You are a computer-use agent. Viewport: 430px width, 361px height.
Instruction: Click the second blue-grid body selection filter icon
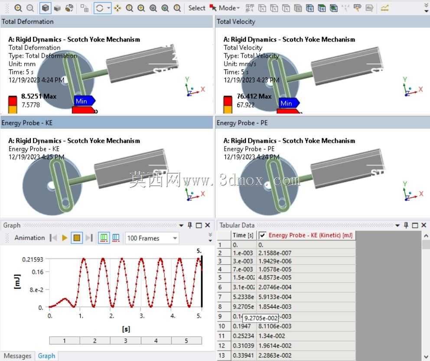322,8
